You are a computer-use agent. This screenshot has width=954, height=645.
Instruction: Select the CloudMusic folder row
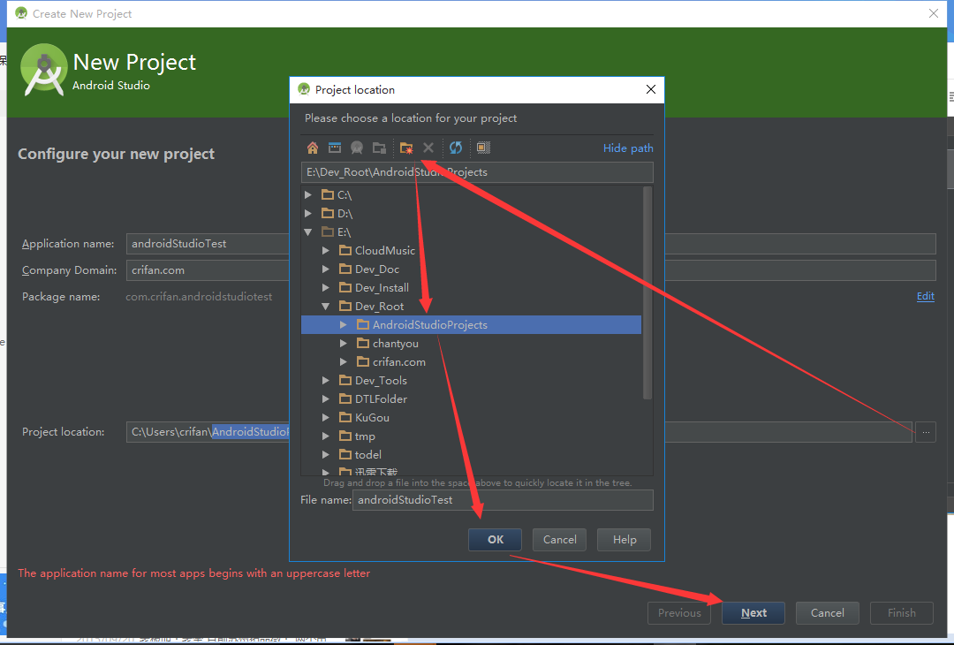click(x=472, y=251)
